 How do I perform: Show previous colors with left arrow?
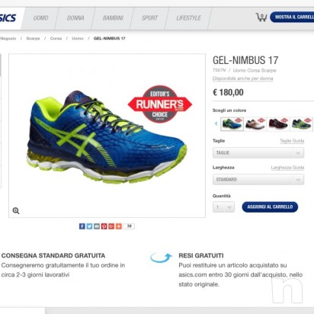point(216,123)
